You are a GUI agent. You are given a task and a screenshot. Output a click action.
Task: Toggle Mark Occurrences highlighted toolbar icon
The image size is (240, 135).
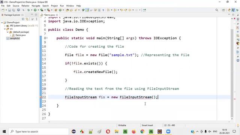87,10
